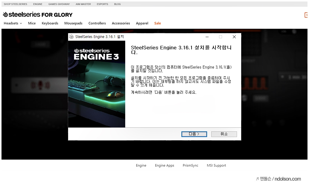Switch to the PrismSync tab
309x184 pixels.
pos(190,165)
